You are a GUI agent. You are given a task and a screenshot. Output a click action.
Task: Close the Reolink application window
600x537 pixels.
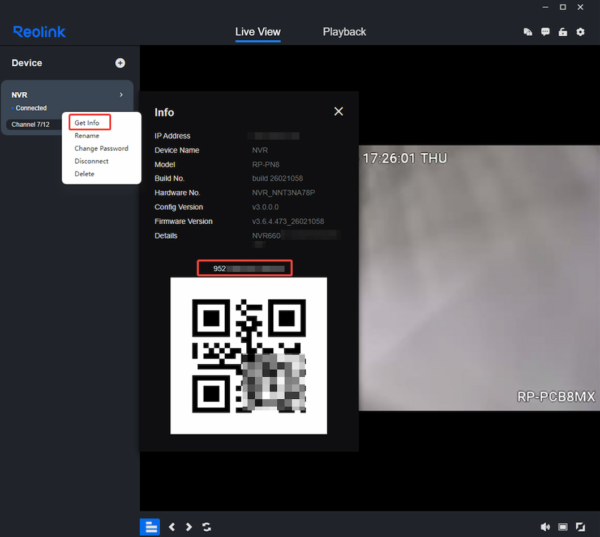click(581, 7)
